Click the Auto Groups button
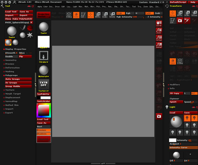198x165 pixels. coord(18,79)
